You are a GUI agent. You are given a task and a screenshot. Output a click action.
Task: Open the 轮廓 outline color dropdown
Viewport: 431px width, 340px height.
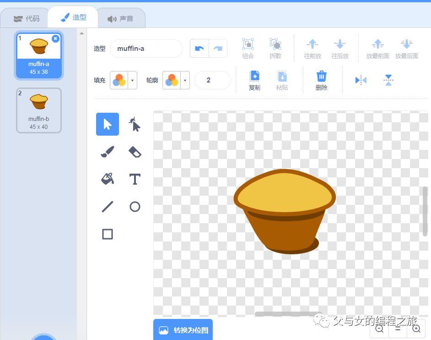[x=176, y=80]
